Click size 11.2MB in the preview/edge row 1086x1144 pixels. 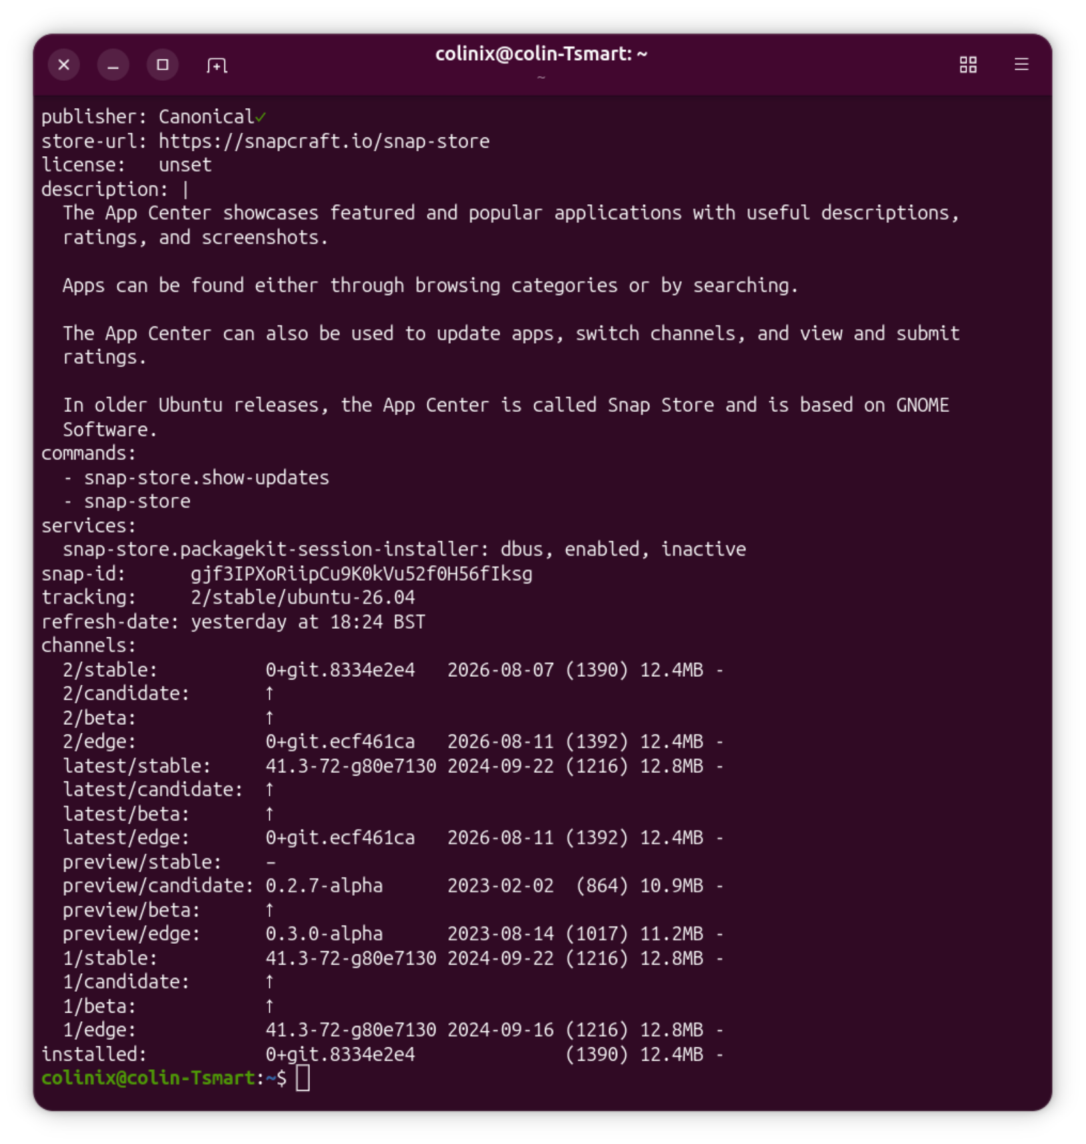click(671, 934)
